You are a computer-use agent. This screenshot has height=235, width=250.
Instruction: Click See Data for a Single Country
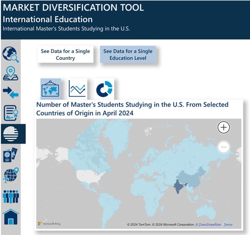(x=65, y=55)
